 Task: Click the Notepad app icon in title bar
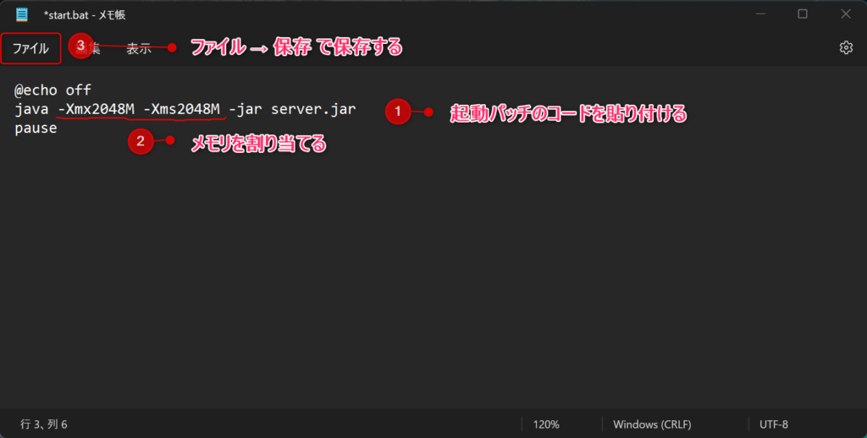click(22, 14)
